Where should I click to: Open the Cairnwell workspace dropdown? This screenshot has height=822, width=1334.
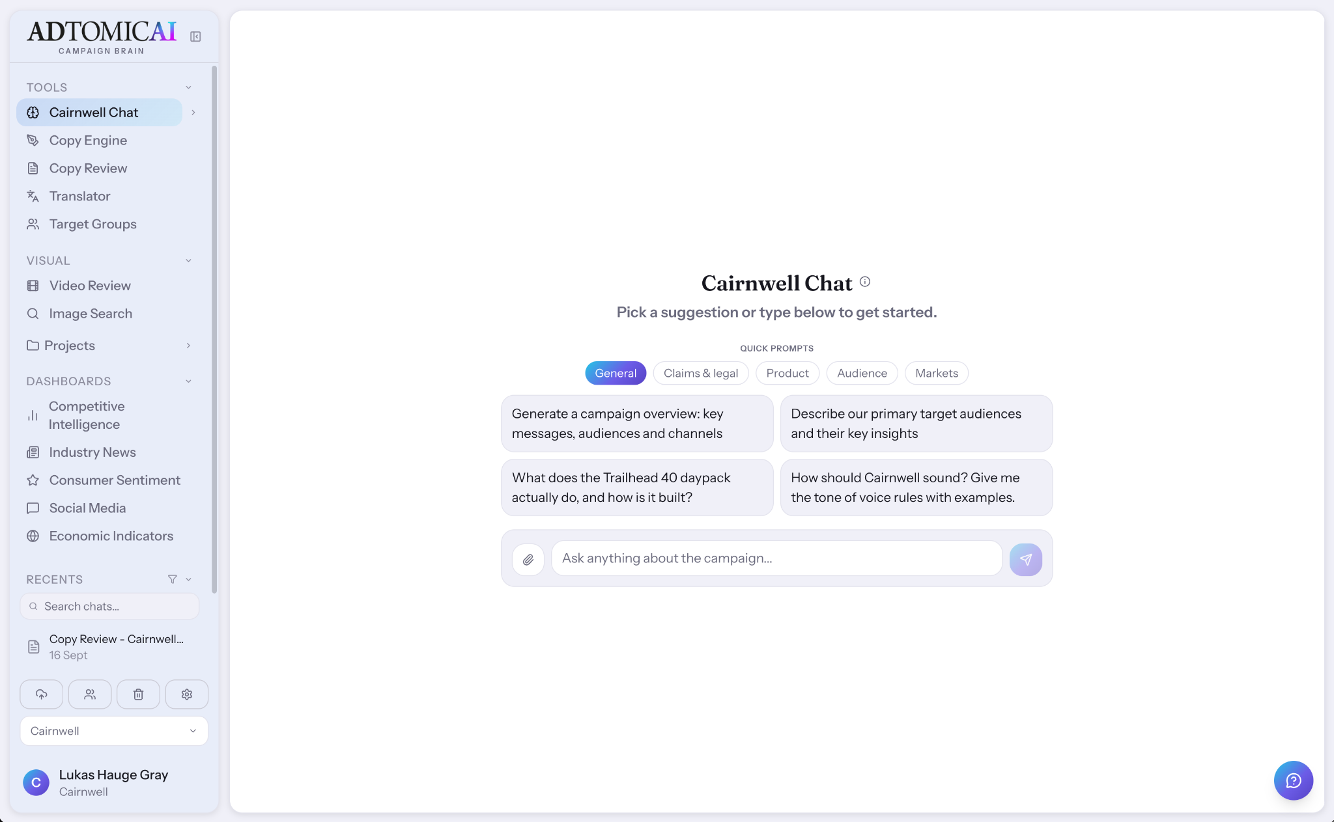click(114, 731)
